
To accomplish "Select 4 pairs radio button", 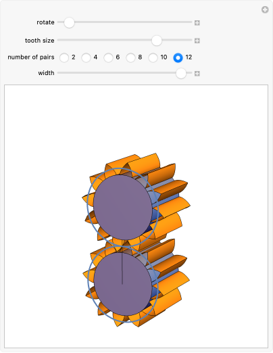I will click(86, 57).
